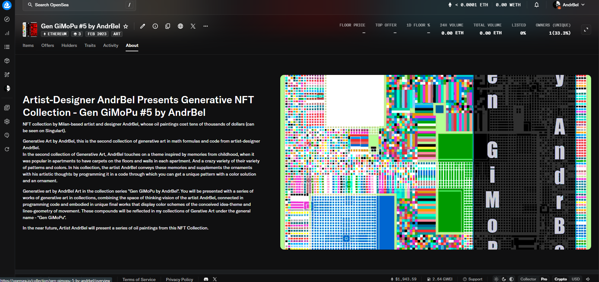Focus the Search OpenSea field
599x282 pixels.
click(79, 5)
